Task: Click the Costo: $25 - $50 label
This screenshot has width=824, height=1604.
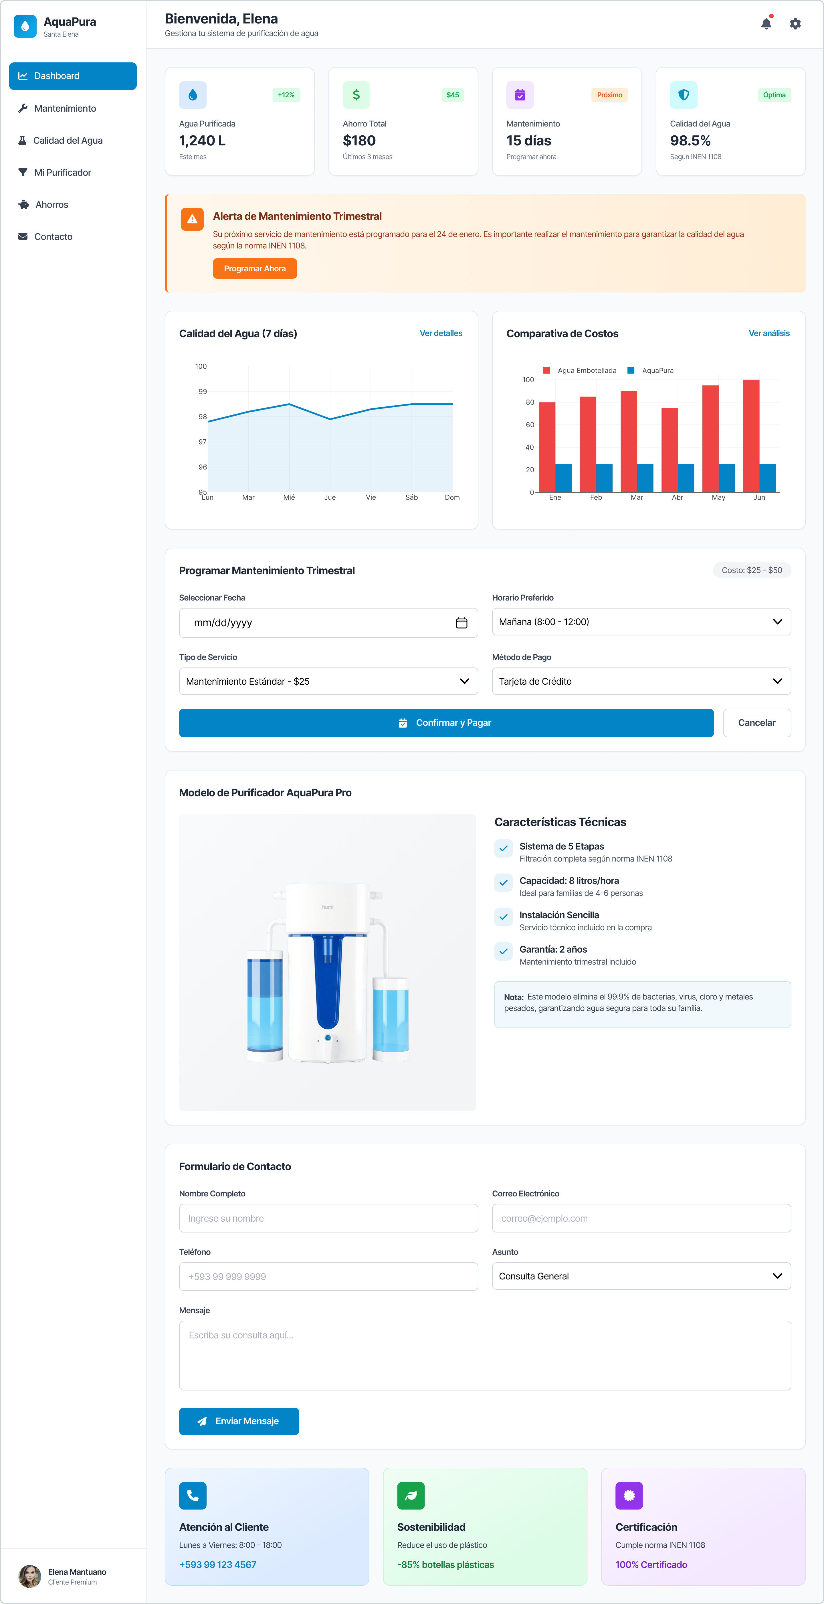Action: [752, 570]
